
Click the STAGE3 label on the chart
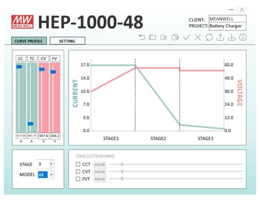(205, 139)
